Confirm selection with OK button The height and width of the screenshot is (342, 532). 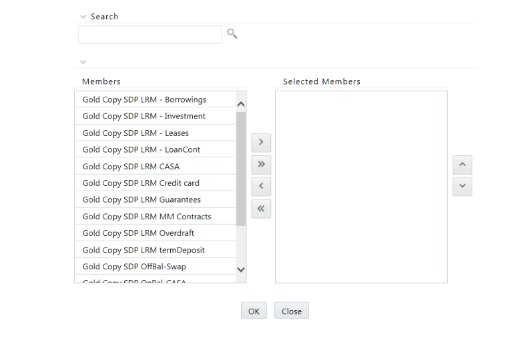[254, 311]
